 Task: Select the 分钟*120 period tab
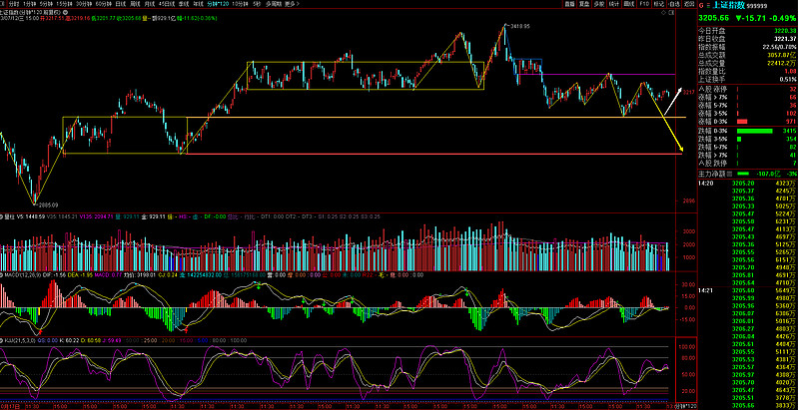(x=218, y=4)
